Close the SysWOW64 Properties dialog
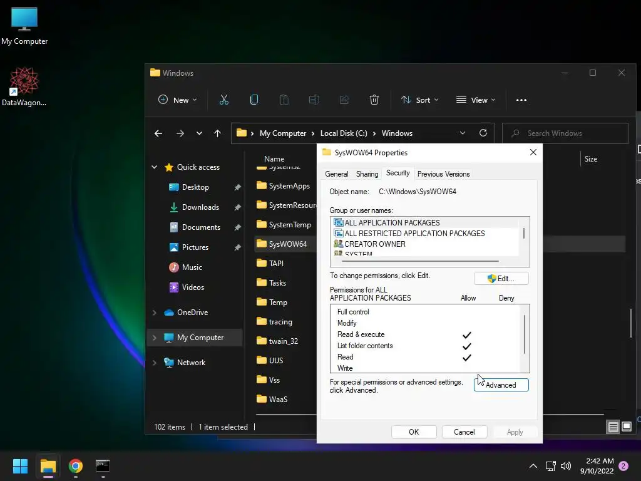 click(x=533, y=152)
